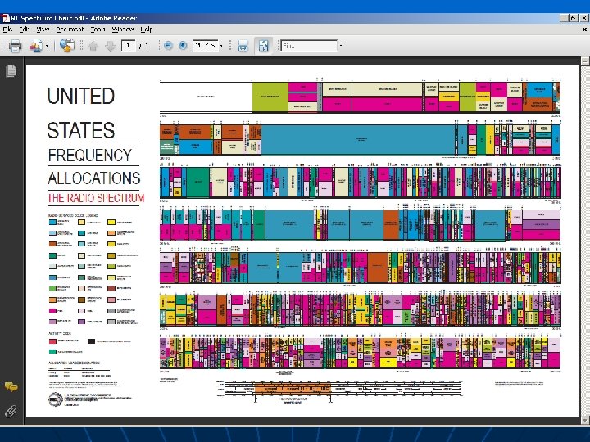The width and height of the screenshot is (590, 442).
Task: Go to previous page with up arrow
Action: pyautogui.click(x=93, y=46)
